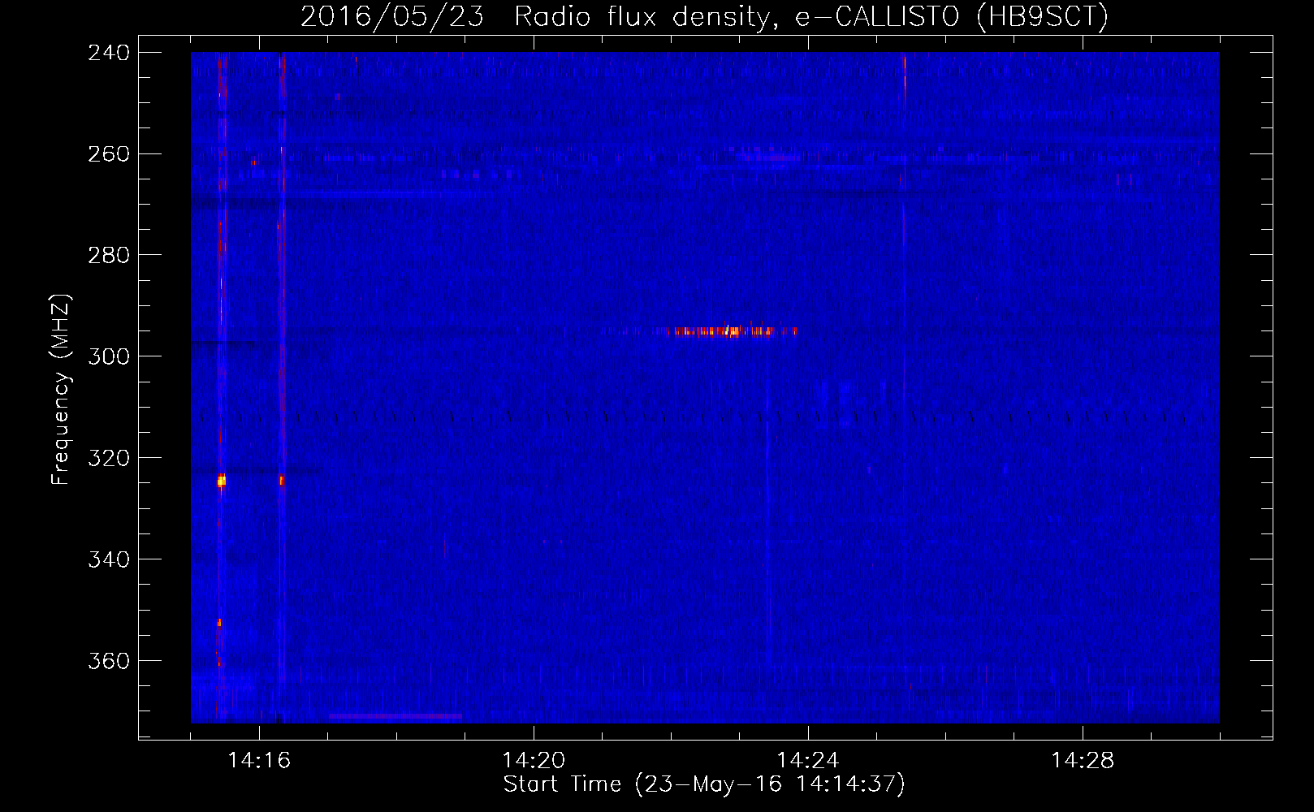Click the 340 frequency tick label
The height and width of the screenshot is (812, 1314).
[x=109, y=559]
